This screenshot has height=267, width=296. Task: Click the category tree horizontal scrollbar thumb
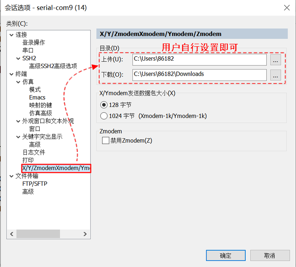(38, 234)
